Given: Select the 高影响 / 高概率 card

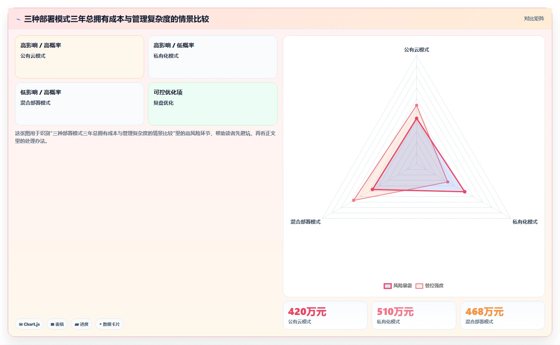Looking at the screenshot, I should point(79,57).
